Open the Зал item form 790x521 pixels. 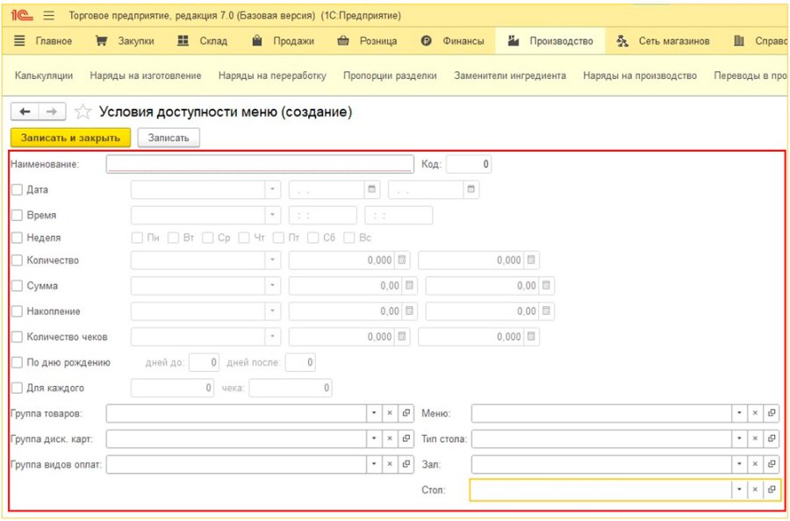772,464
